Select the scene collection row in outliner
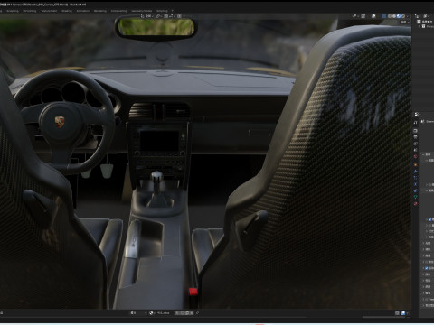Image resolution: width=434 pixels, height=325 pixels. click(x=425, y=22)
